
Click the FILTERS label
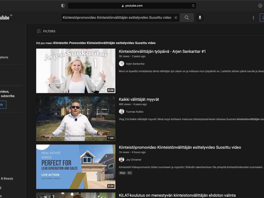[x=49, y=31]
